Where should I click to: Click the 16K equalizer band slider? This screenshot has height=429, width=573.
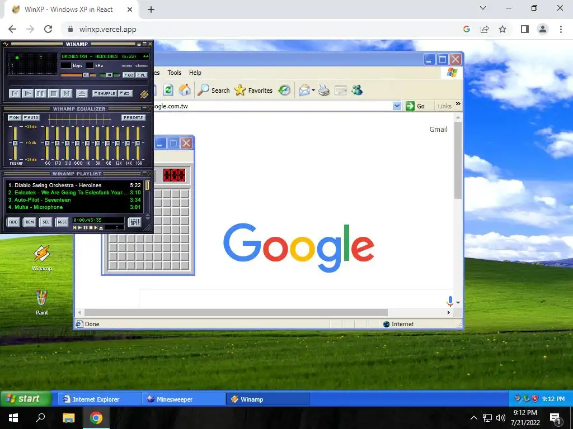click(x=138, y=143)
